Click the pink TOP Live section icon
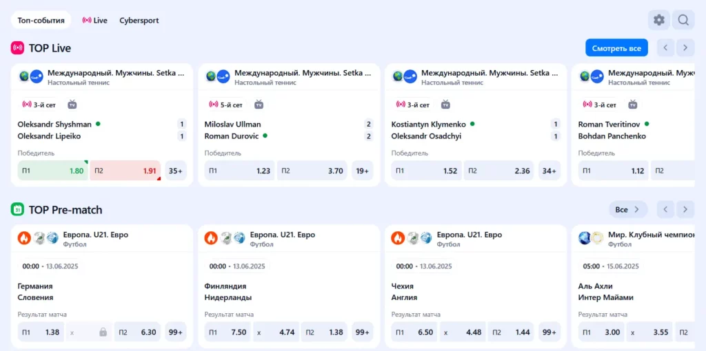 (x=17, y=48)
